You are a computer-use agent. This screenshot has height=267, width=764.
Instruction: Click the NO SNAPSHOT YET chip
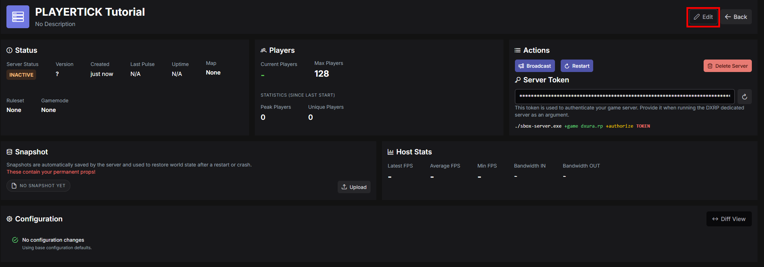(x=38, y=185)
